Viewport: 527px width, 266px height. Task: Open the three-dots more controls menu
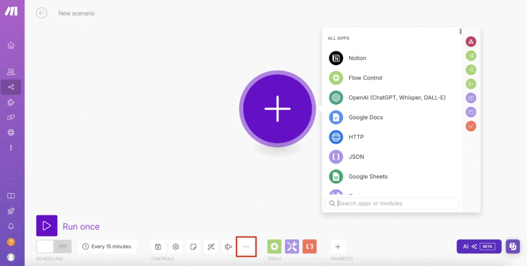coord(246,246)
